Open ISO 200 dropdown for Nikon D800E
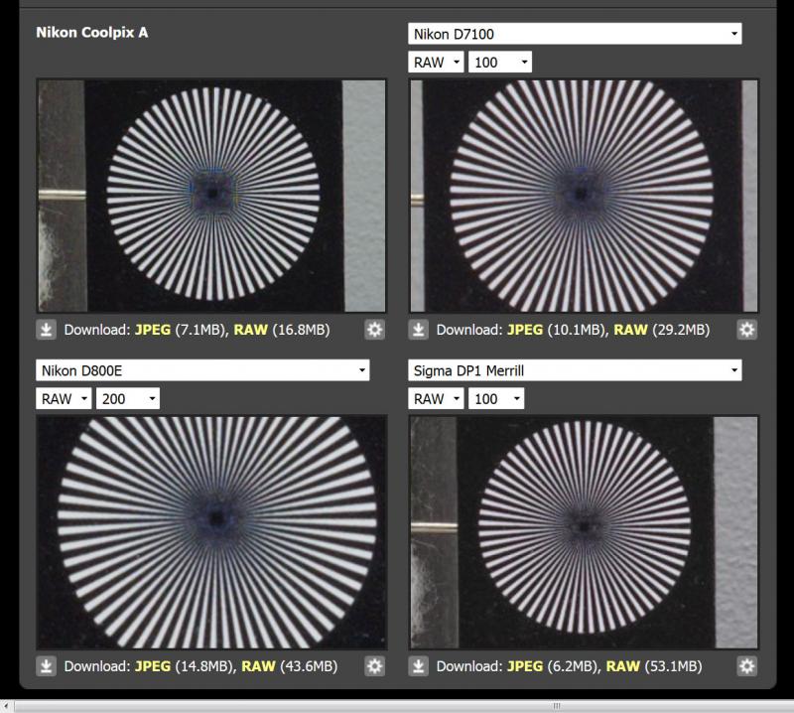 pos(128,399)
